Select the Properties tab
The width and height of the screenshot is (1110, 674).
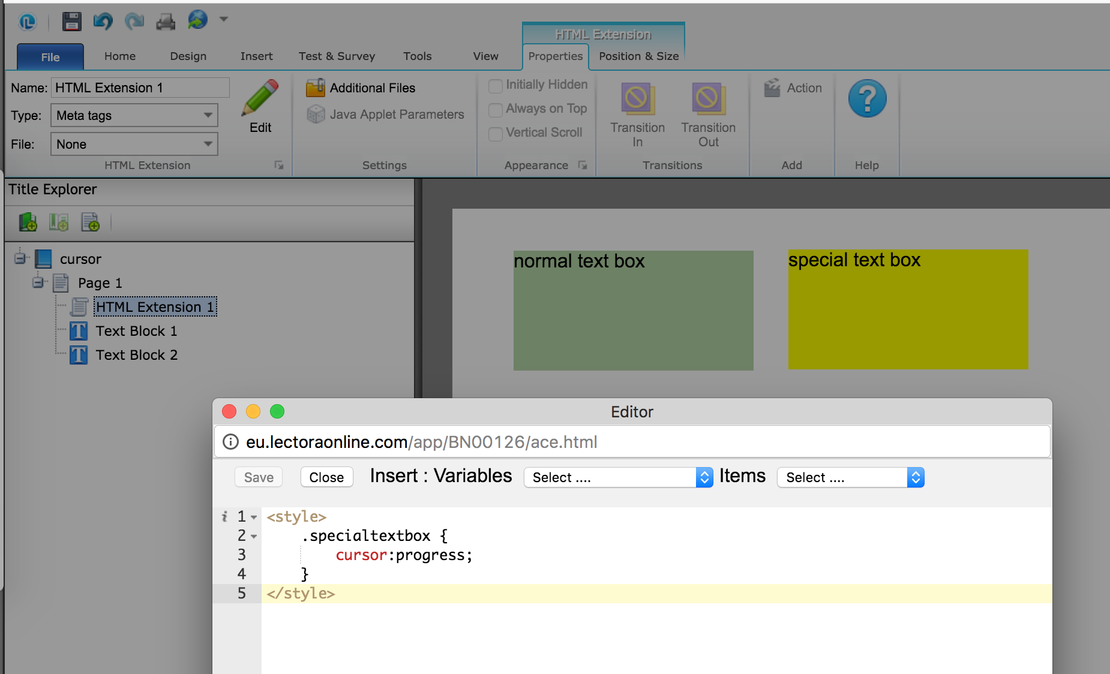556,56
